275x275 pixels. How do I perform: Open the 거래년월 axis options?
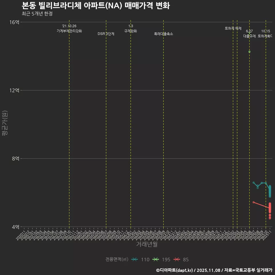tap(146, 244)
